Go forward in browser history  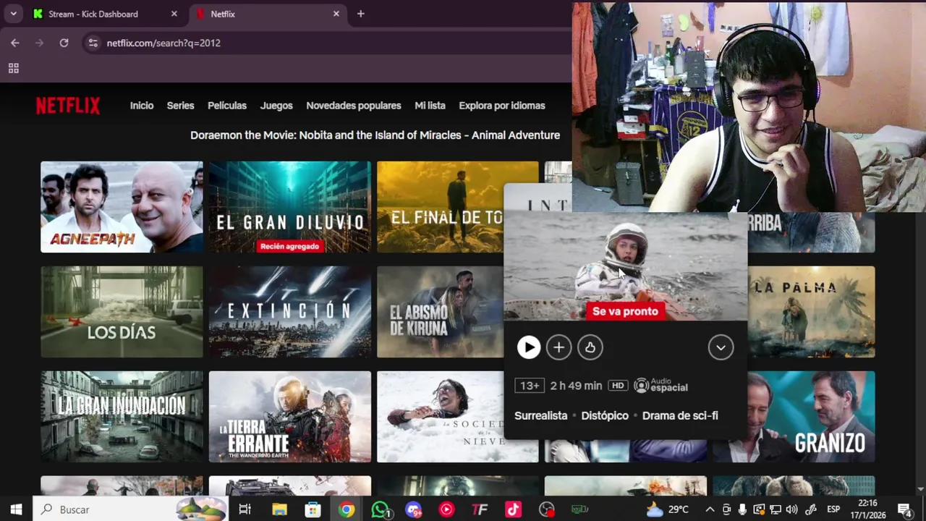coord(39,43)
